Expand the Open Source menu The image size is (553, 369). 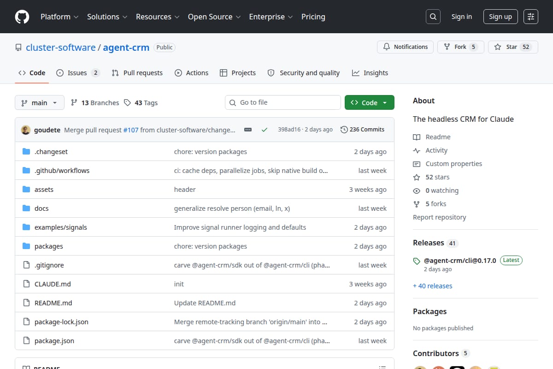click(x=214, y=17)
